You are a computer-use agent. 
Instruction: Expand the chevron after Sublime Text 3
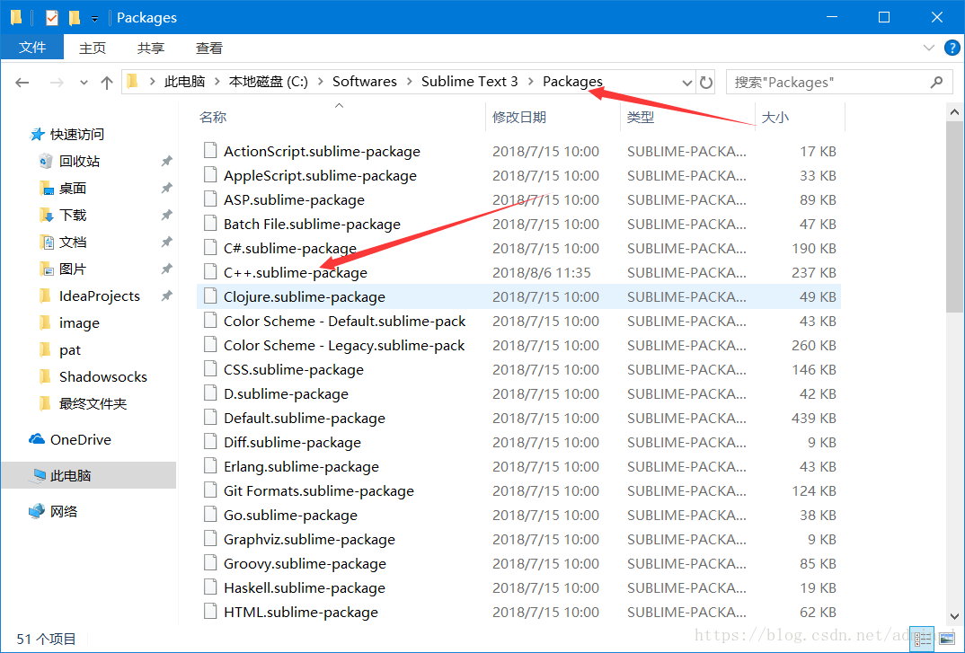tap(530, 82)
